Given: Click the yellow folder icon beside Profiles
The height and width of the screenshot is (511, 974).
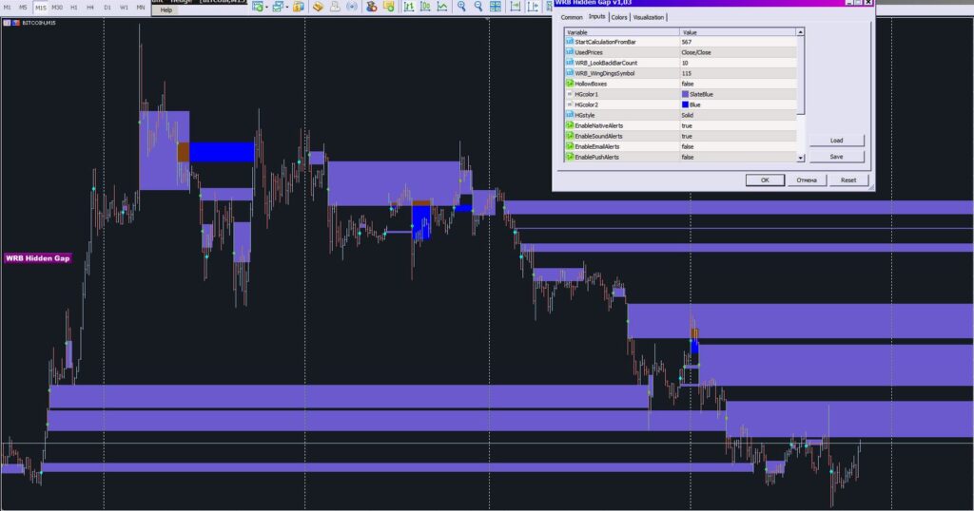Looking at the screenshot, I should (x=299, y=7).
